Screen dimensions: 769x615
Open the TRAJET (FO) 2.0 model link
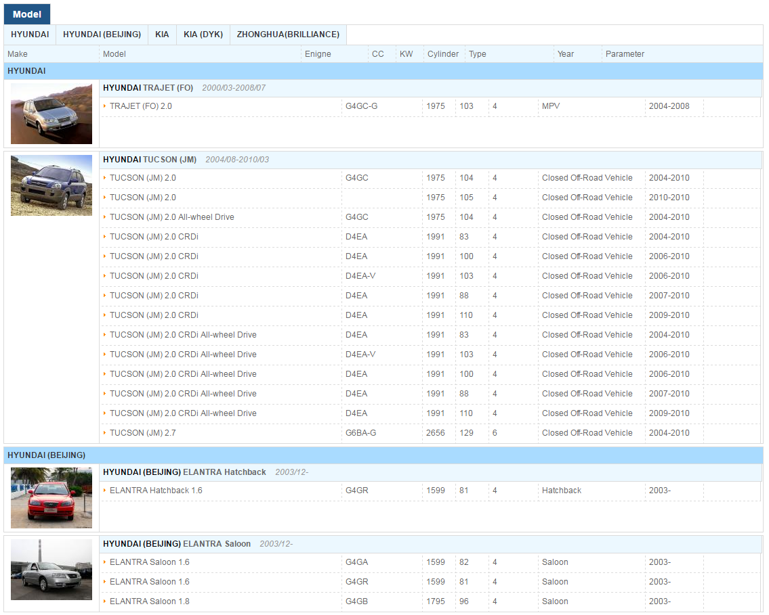(x=141, y=106)
